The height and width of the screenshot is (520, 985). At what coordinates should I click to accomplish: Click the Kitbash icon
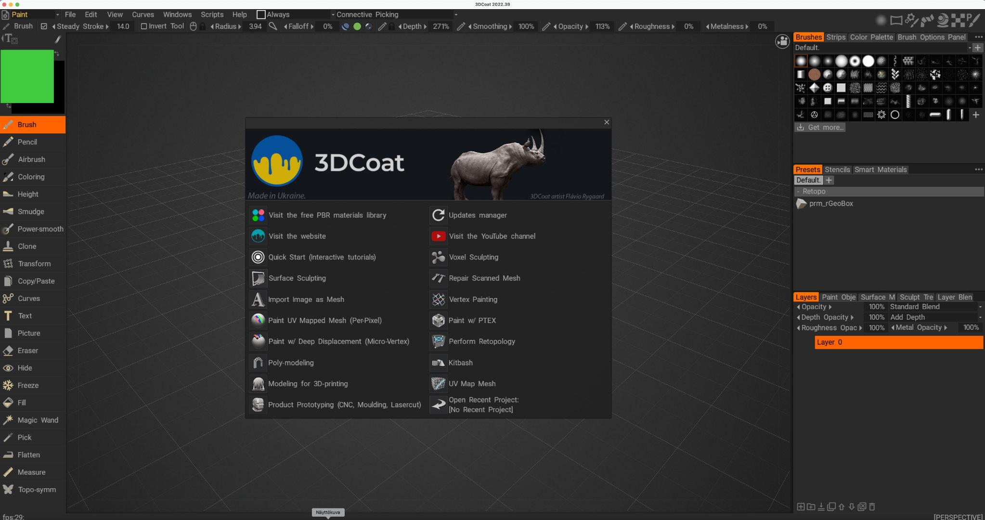438,363
